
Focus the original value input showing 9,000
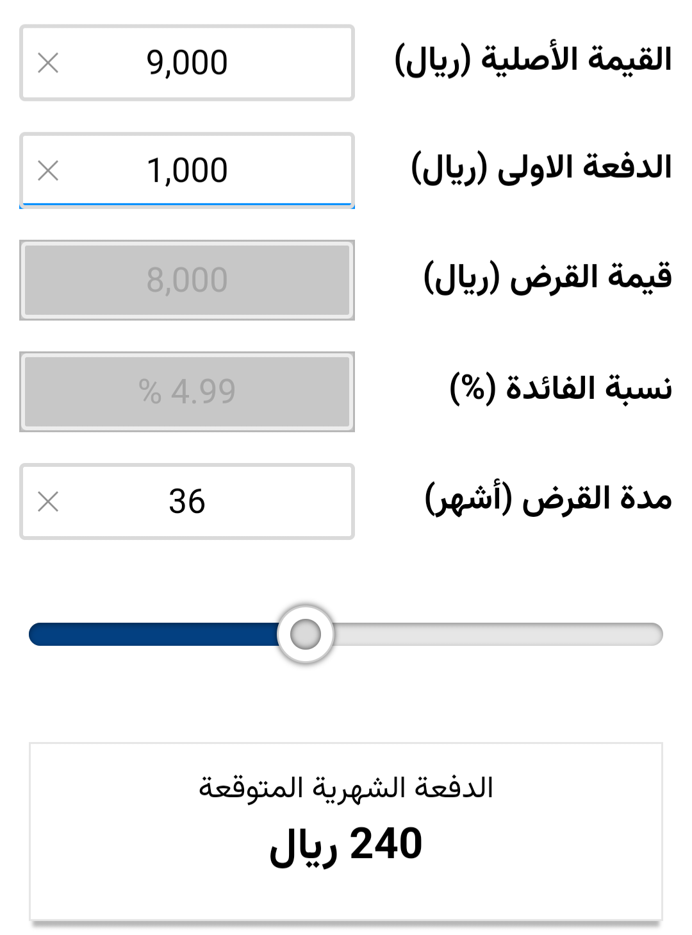click(x=187, y=63)
